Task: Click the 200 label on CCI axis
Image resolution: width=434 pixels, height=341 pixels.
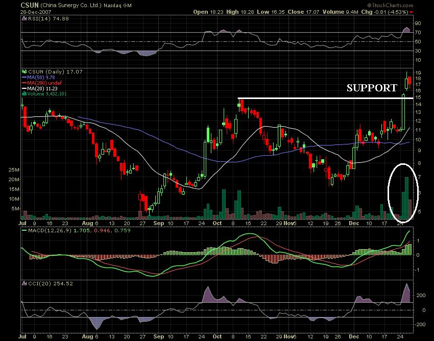Action: coord(421,296)
